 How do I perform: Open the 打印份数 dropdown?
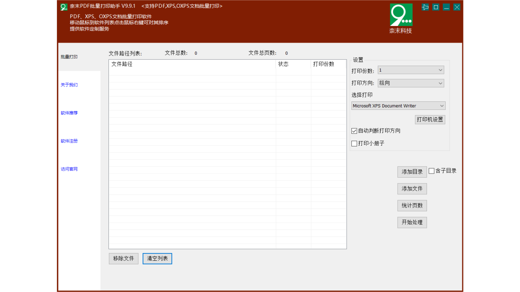(x=411, y=70)
